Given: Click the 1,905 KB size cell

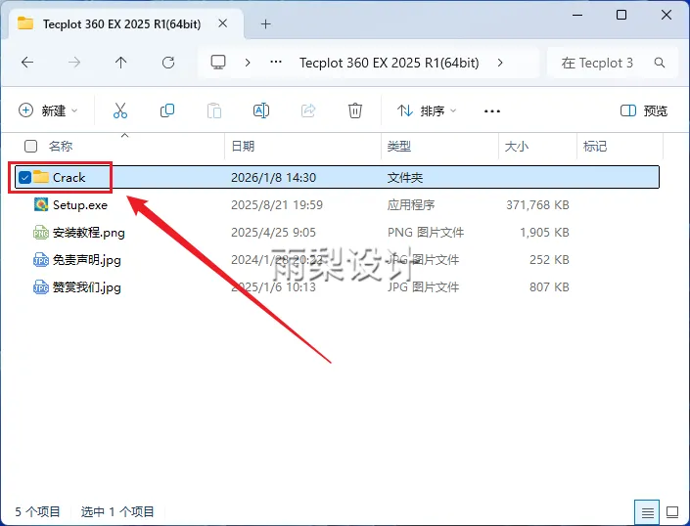Looking at the screenshot, I should (x=544, y=232).
